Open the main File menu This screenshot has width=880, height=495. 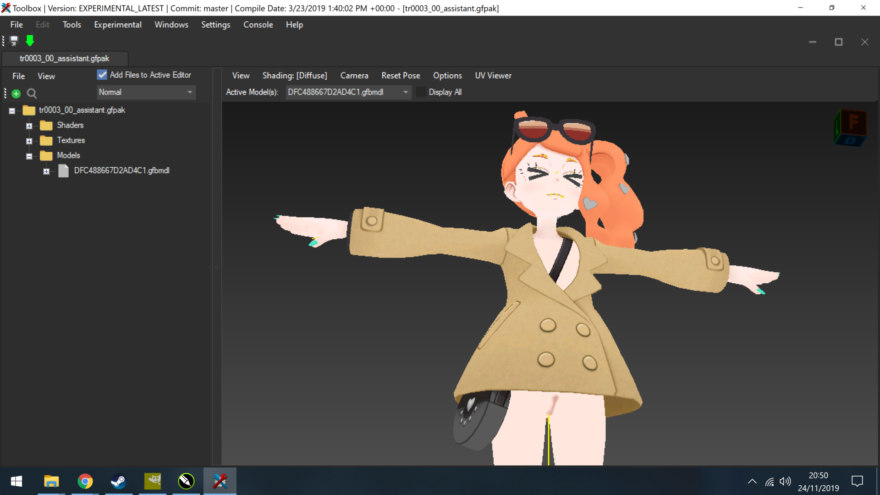(16, 25)
